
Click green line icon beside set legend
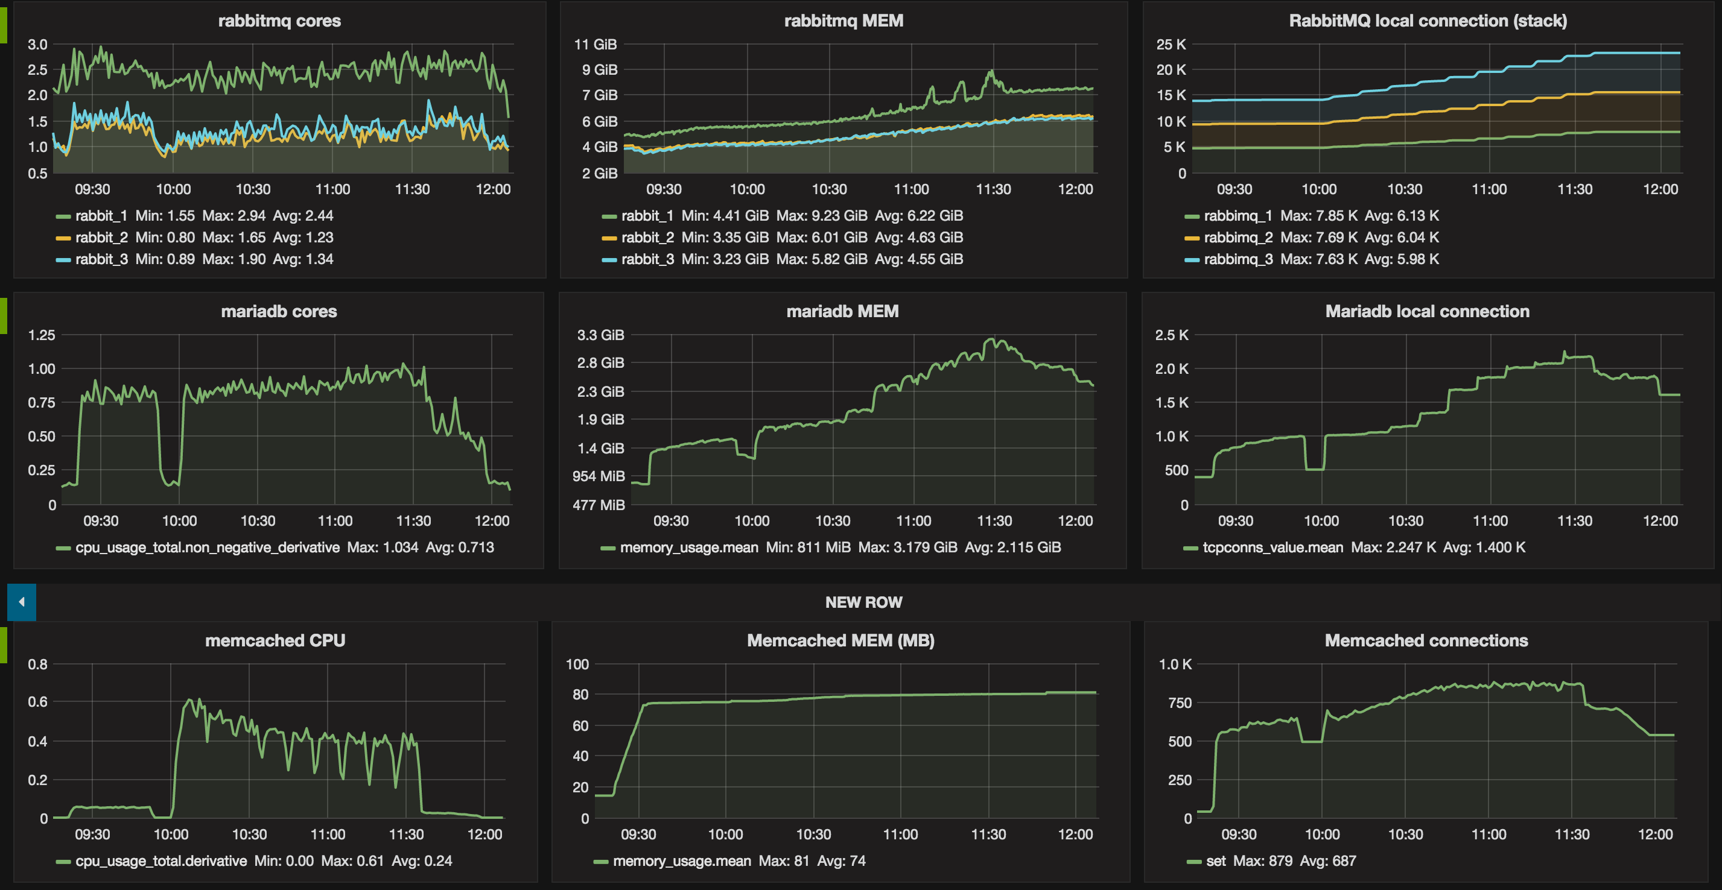tap(1194, 861)
